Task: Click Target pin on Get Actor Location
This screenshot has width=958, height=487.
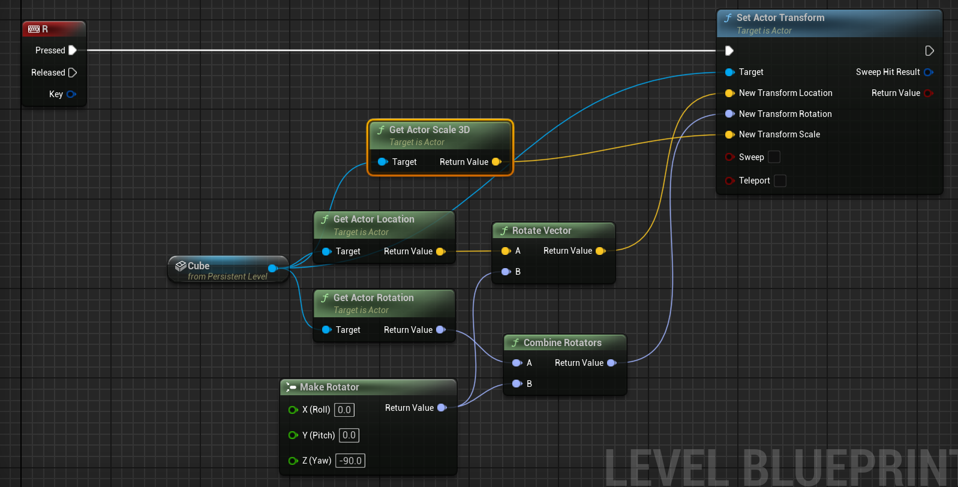Action: pos(327,251)
